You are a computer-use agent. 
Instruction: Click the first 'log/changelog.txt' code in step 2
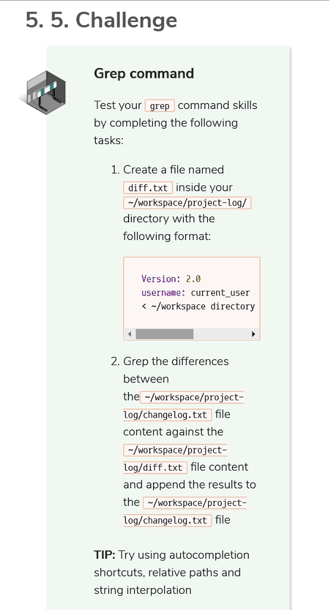pos(168,415)
